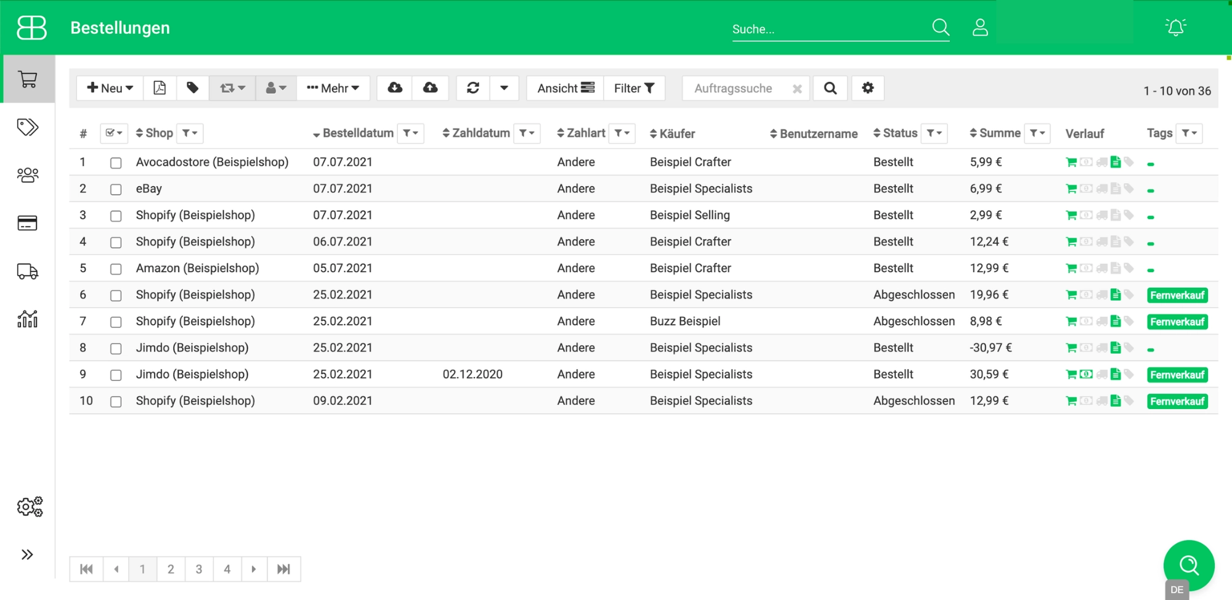Image resolution: width=1232 pixels, height=600 pixels.
Task: Open the price tags sidebar section
Action: (x=28, y=127)
